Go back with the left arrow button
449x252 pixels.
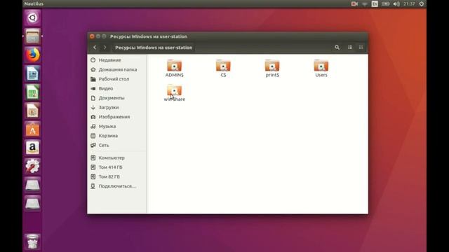[x=95, y=48]
